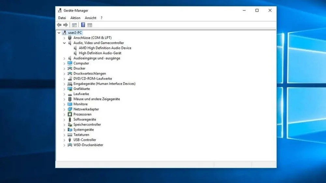Collapse Audio, Video und Gamecontroller
The width and height of the screenshot is (326, 183).
64,43
